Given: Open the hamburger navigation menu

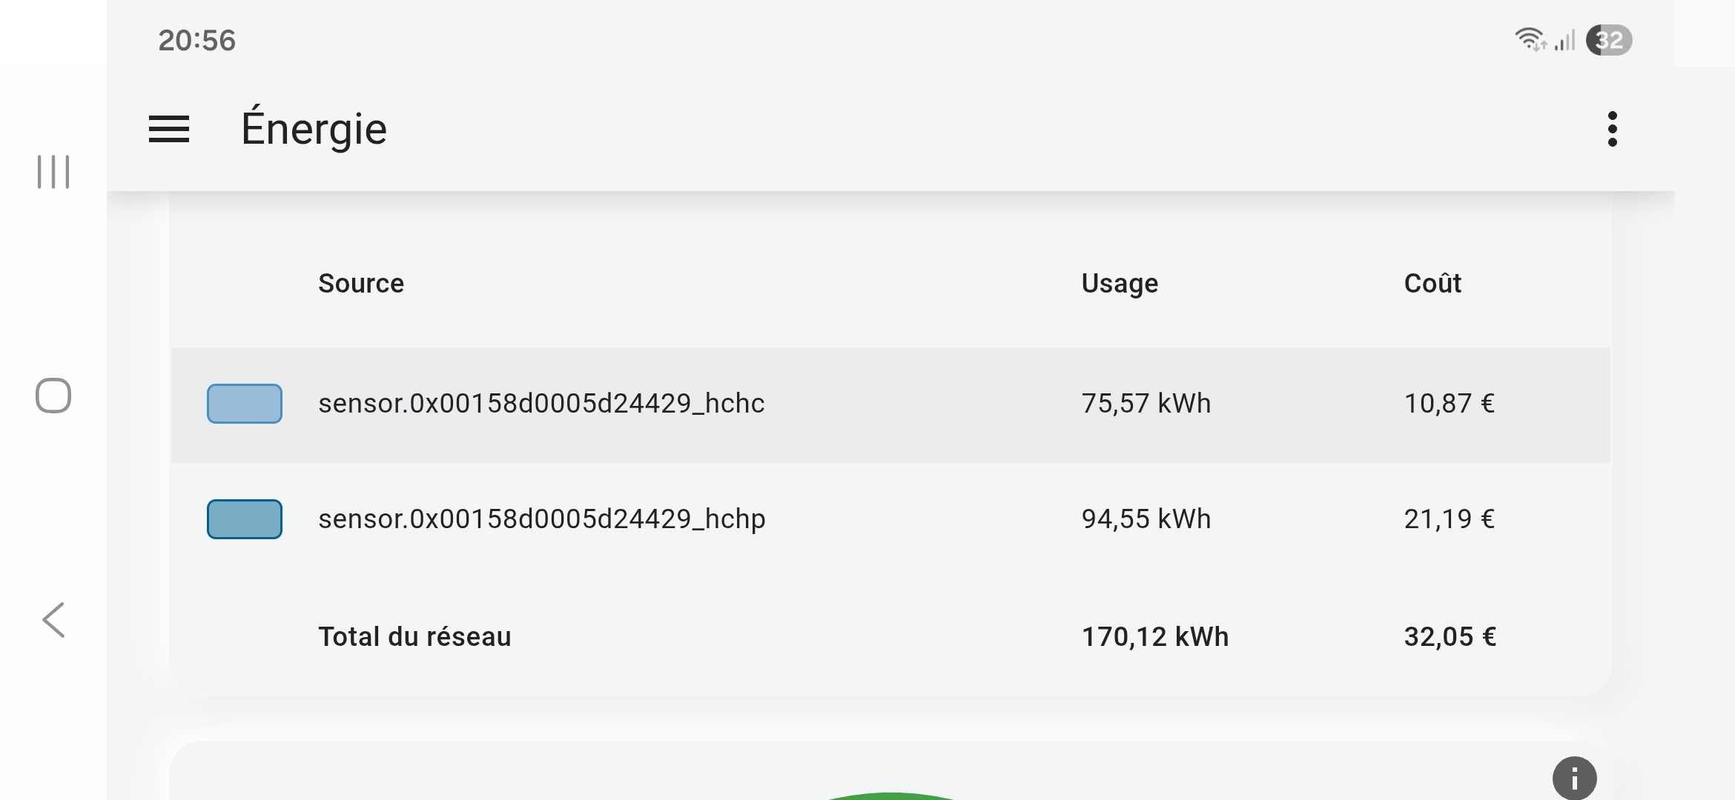Looking at the screenshot, I should coord(169,130).
